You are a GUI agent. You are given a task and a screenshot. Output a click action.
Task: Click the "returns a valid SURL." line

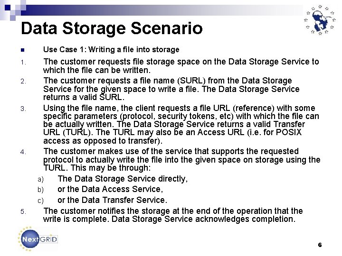[x=84, y=98]
